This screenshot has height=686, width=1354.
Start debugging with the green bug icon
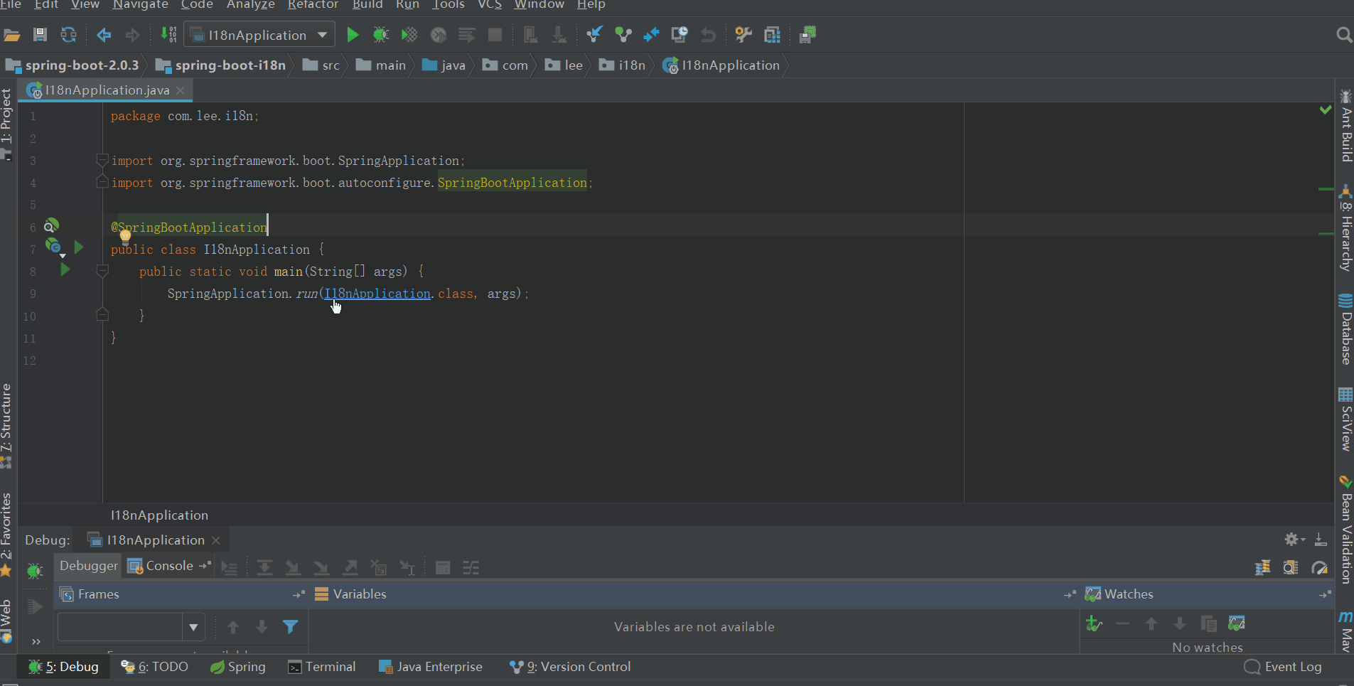click(x=381, y=35)
